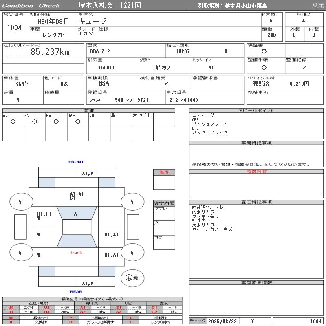326x326 pixels.
Task: Select the pickup location 栃木県小山市粟宮
Action: tap(246, 6)
